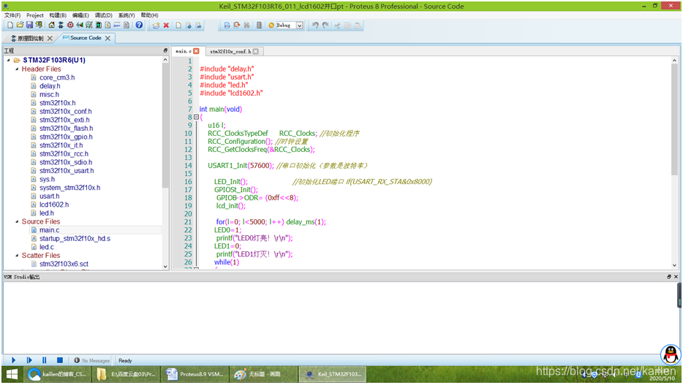Open Help with the blue question mark

[x=139, y=26]
